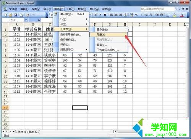Choose 条件格式(D)...
Screen dimensions: 191x139
click(x=71, y=40)
